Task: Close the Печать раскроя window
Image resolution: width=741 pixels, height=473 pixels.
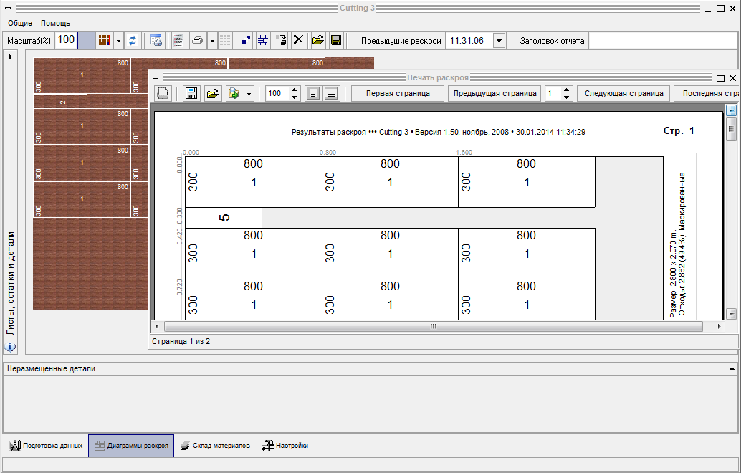Action: 732,77
